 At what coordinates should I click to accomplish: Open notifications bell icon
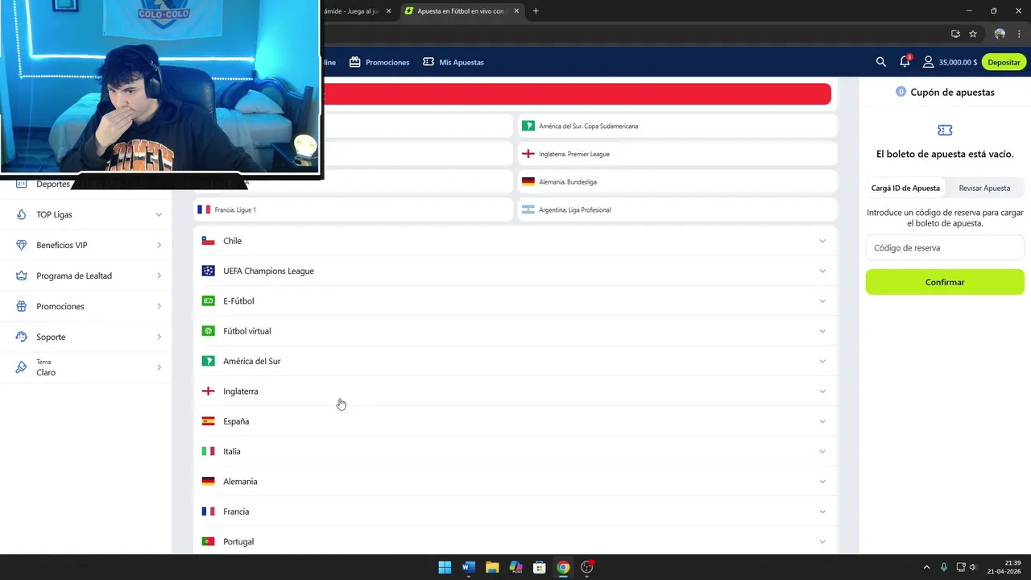905,62
